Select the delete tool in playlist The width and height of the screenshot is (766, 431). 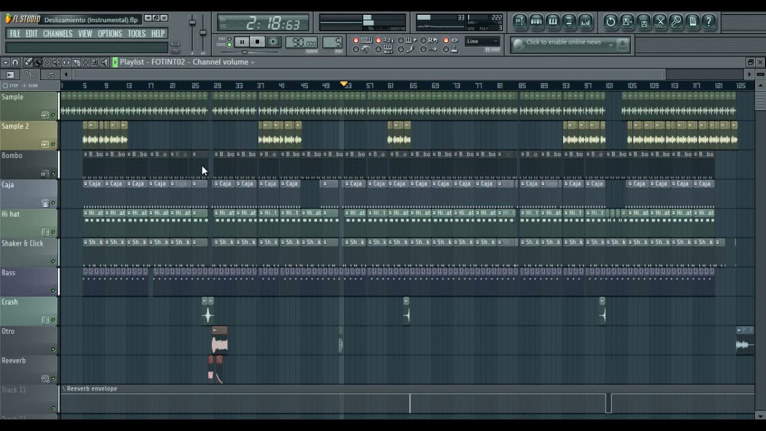(47, 62)
